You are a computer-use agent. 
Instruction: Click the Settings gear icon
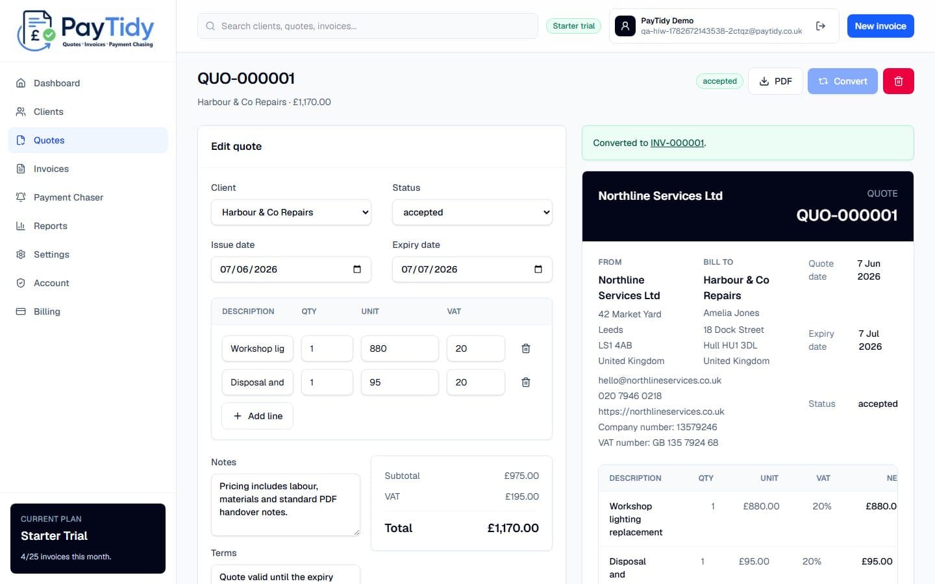pyautogui.click(x=21, y=254)
